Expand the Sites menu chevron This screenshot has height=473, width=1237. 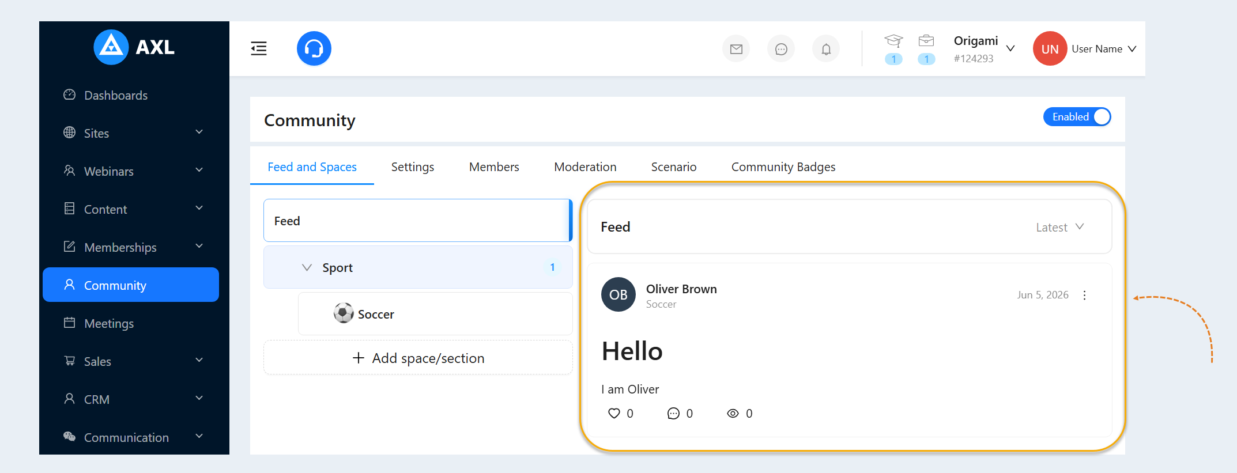(x=199, y=132)
